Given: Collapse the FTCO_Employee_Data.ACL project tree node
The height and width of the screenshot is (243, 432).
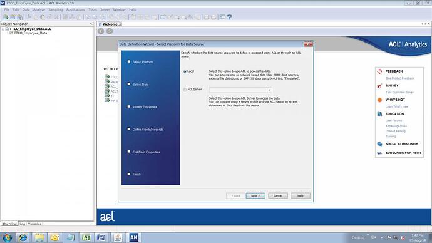Looking at the screenshot, I should pyautogui.click(x=3, y=29).
